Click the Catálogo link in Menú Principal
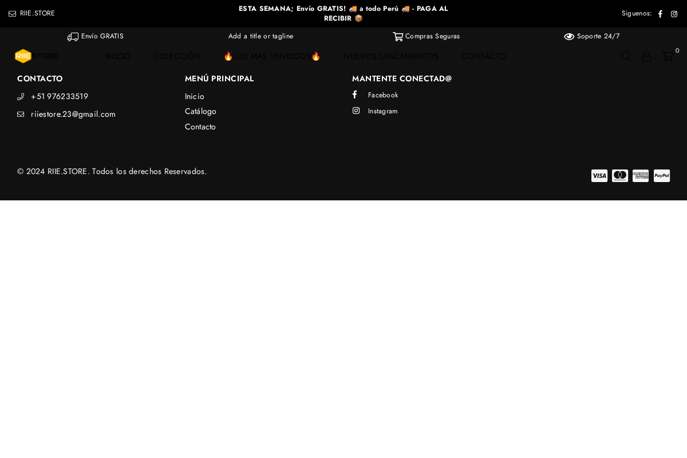687x458 pixels. click(x=200, y=111)
